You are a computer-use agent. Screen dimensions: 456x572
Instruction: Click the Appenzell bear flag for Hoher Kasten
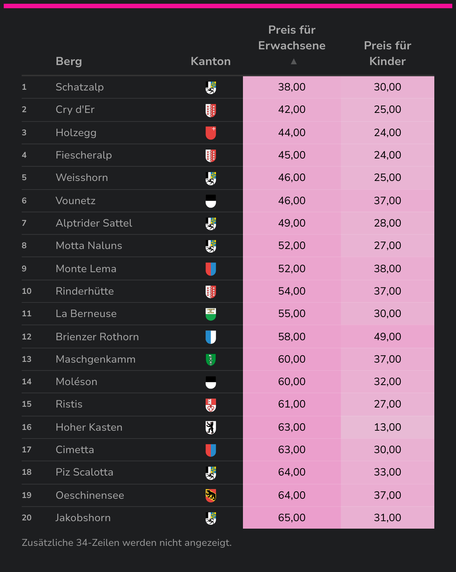[x=211, y=428]
